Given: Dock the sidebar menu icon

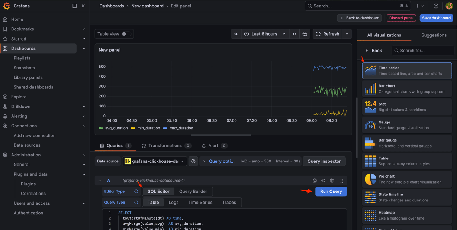Looking at the screenshot, I should point(74,6).
